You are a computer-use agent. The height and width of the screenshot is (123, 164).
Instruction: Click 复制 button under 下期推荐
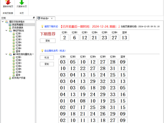(48, 41)
